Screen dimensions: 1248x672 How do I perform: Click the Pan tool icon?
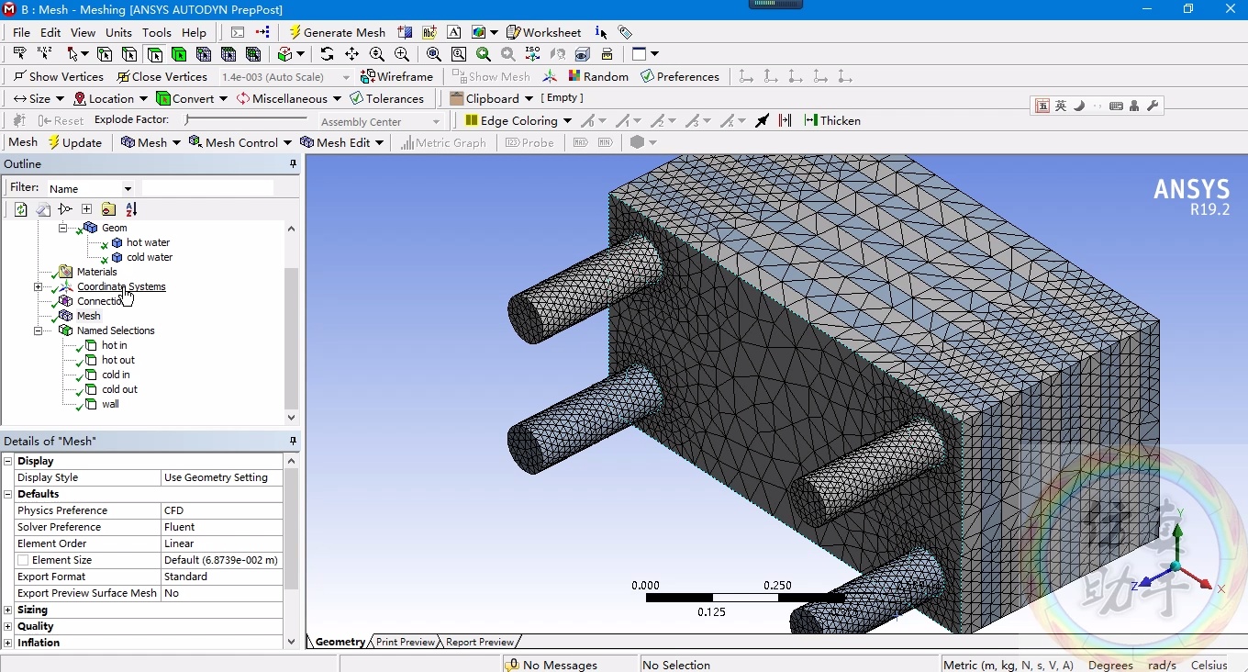tap(351, 54)
